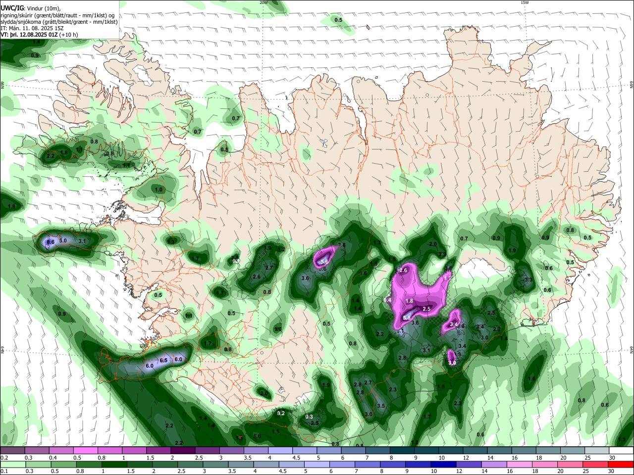The image size is (634, 475).
Task: Click the '3.3' precipitation value on the map
Action: [528, 280]
